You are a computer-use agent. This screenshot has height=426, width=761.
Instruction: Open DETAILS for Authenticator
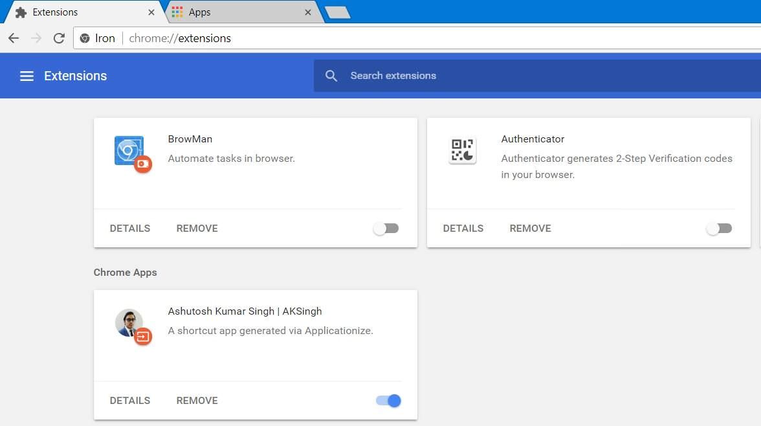463,229
